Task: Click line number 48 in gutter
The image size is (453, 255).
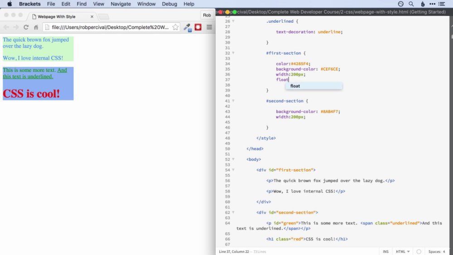Action: 227,138
